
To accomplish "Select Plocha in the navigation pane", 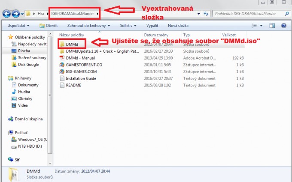I will 24,51.
